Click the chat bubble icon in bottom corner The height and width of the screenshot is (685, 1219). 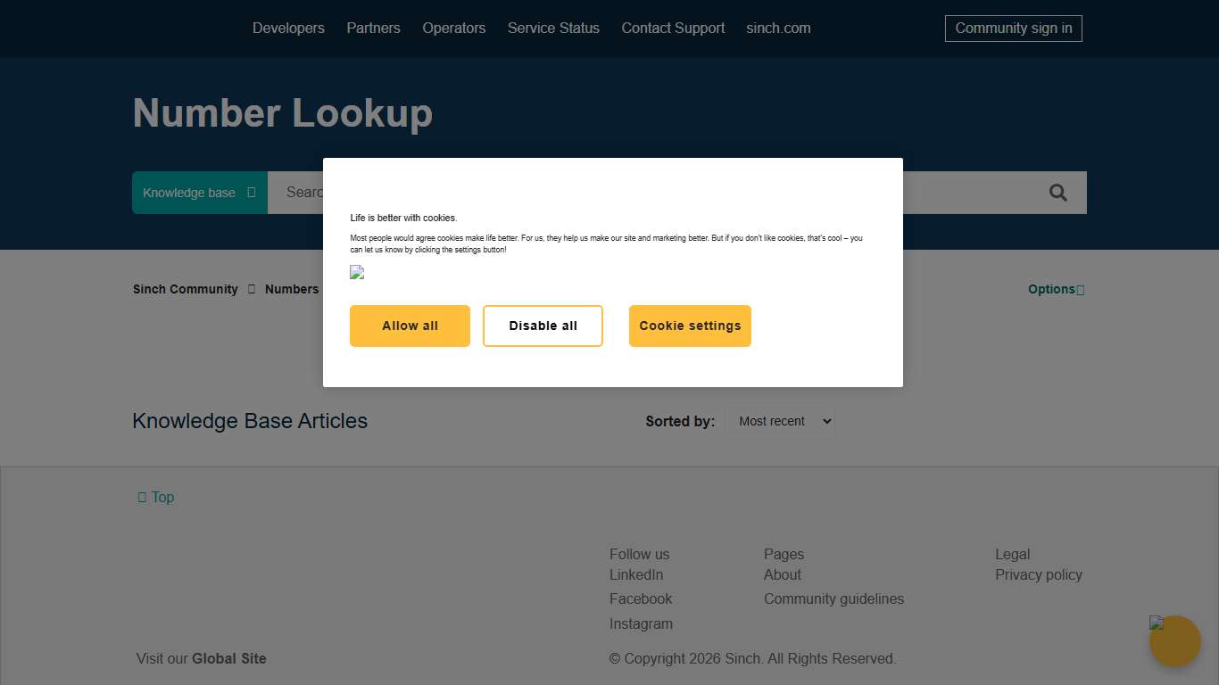click(1174, 640)
